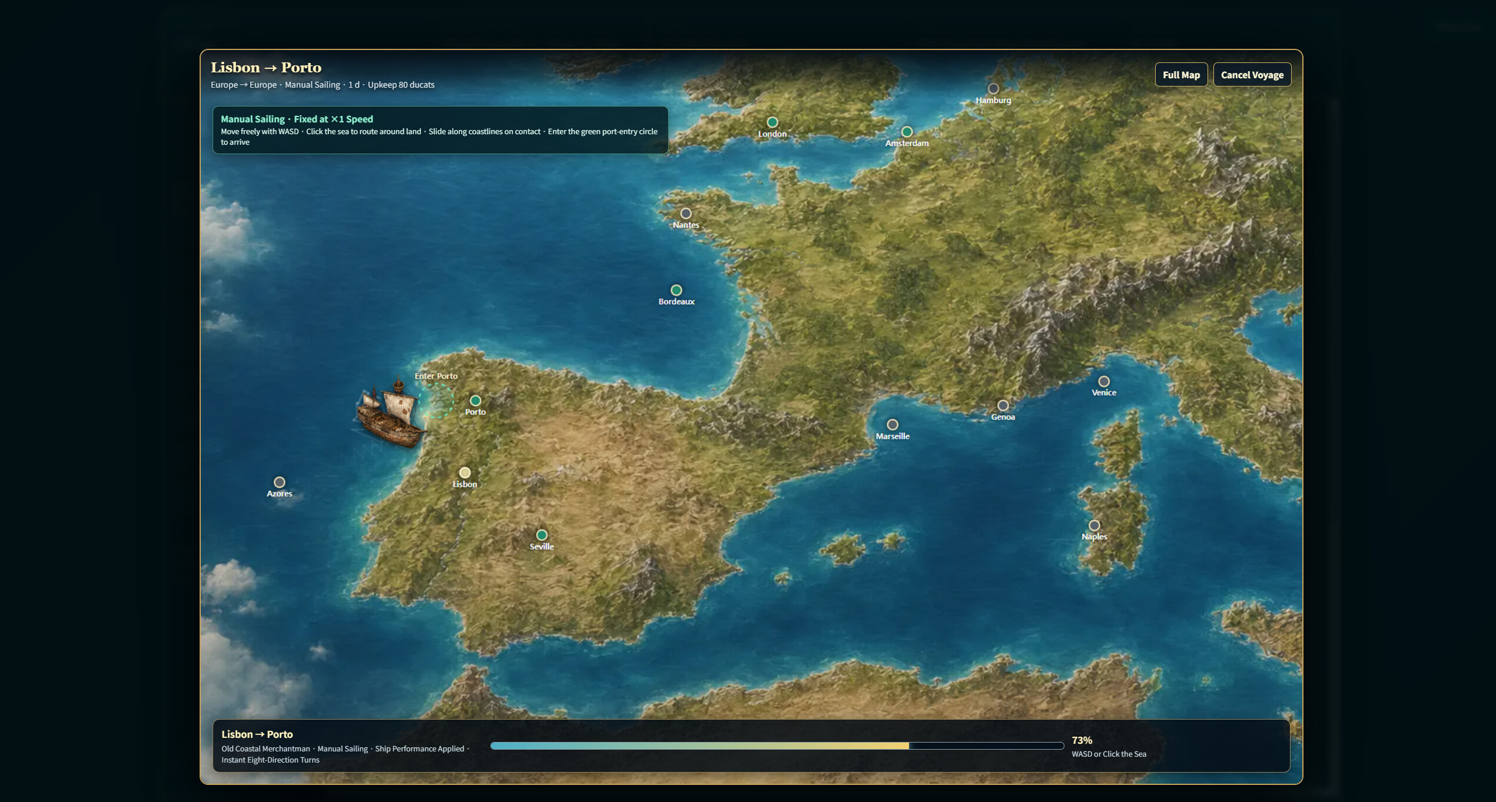Click the WASD or Click the Sea hint
Screen dimensions: 1496x802
pyautogui.click(x=1109, y=754)
